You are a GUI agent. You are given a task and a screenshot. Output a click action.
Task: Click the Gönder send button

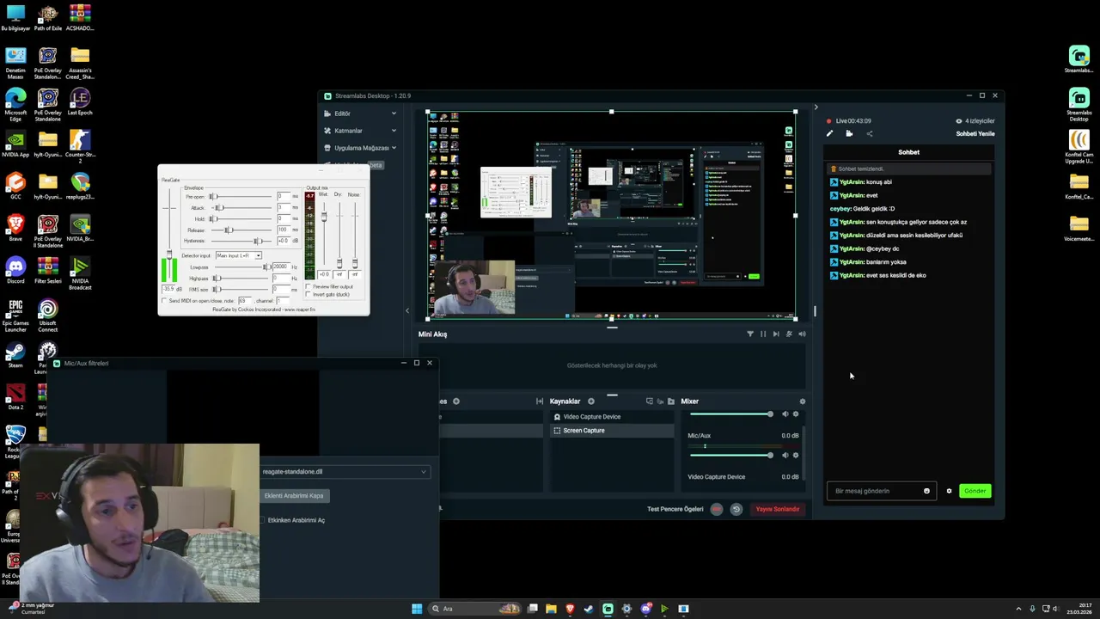(975, 491)
